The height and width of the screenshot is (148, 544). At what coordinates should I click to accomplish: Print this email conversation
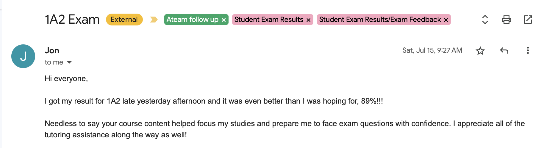[506, 20]
